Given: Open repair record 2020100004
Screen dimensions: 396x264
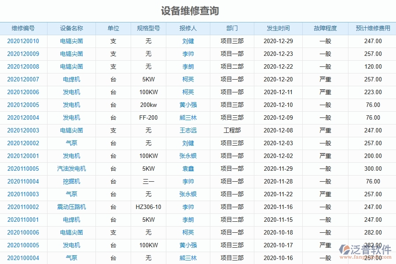Looking at the screenshot, I should pyautogui.click(x=23, y=258).
